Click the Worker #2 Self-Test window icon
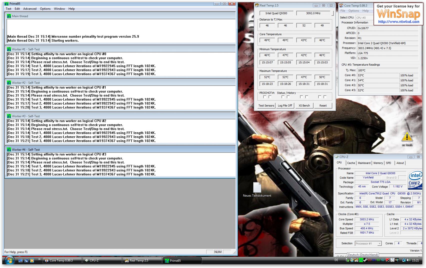Screen dimensions: 426x268 coord(9,83)
